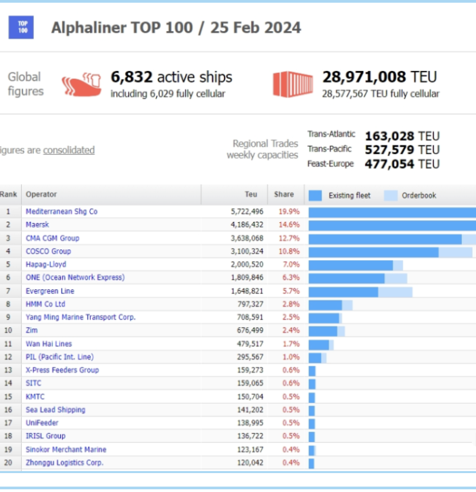476x492 pixels.
Task: Open Maersk operator link
Action: [x=37, y=224]
